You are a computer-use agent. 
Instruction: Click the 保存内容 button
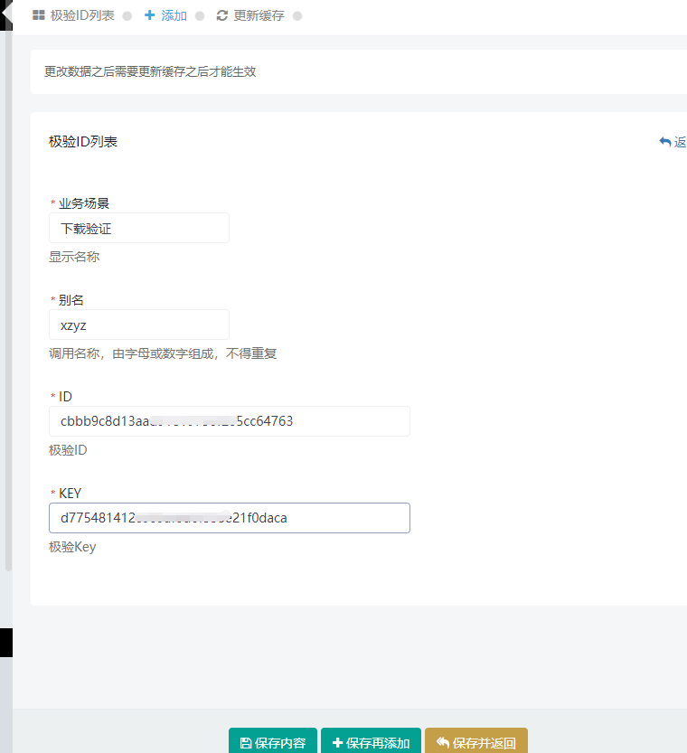[273, 740]
